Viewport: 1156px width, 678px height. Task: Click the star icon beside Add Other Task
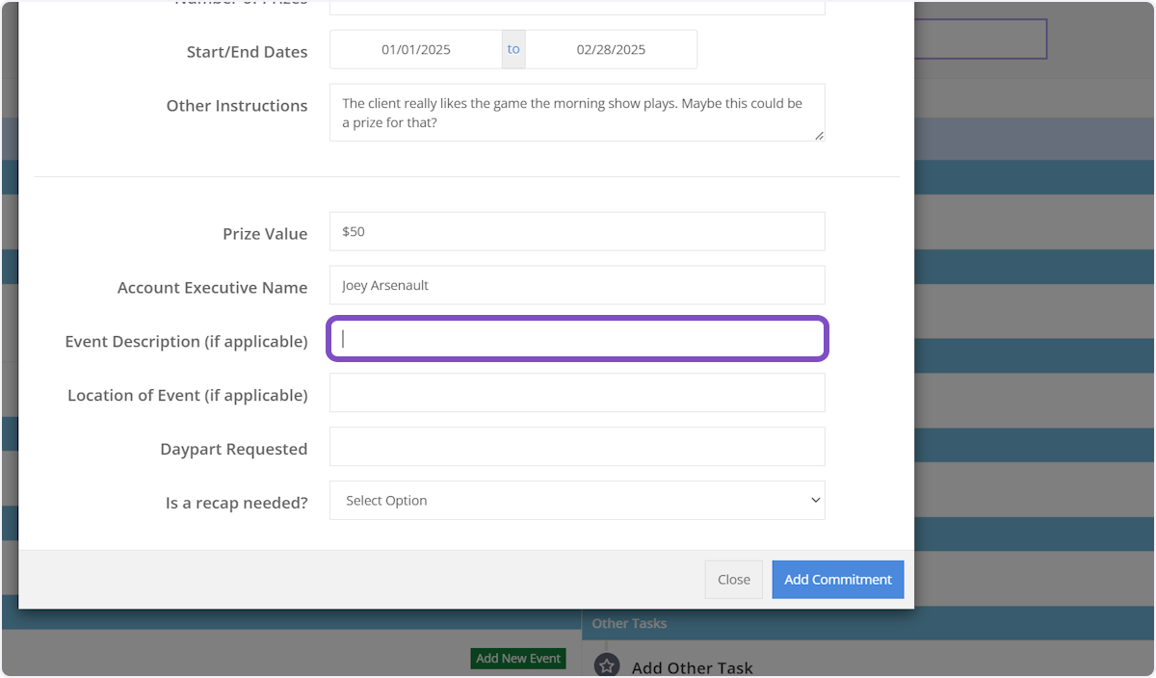pyautogui.click(x=606, y=666)
